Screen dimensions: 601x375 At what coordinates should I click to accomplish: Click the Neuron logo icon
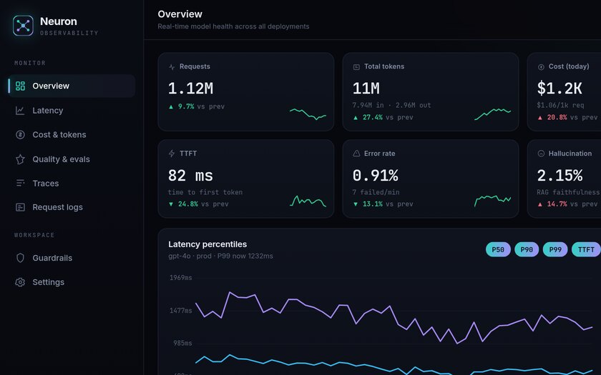point(23,26)
